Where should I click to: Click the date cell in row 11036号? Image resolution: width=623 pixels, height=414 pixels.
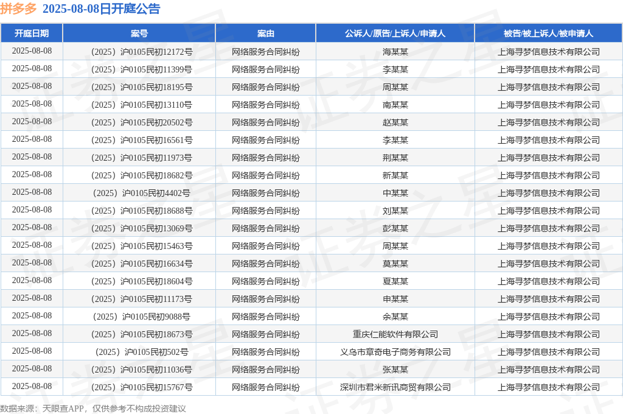(32, 369)
